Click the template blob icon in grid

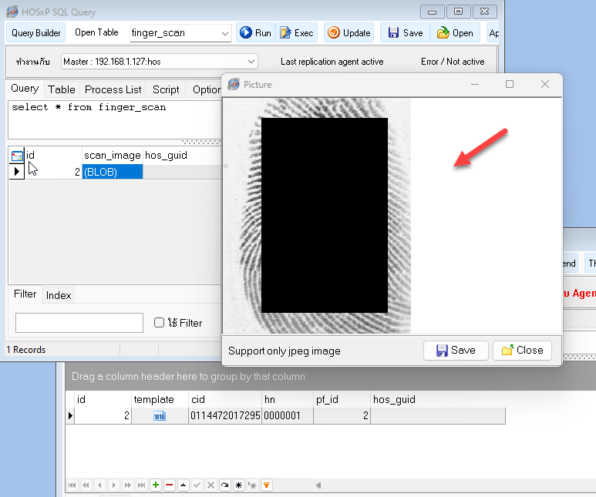tap(160, 416)
